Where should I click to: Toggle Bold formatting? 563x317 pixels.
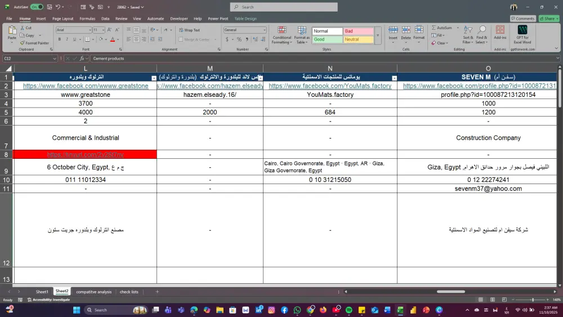[x=59, y=39]
